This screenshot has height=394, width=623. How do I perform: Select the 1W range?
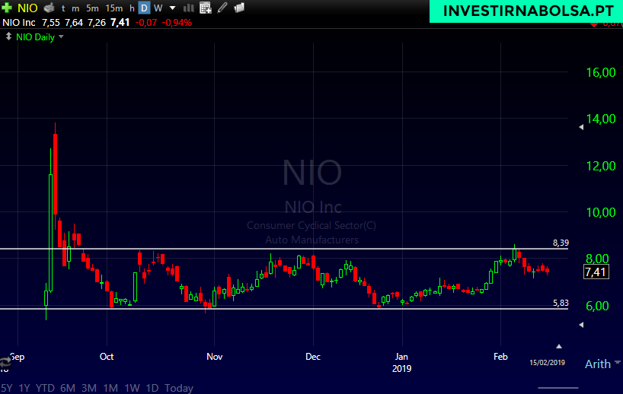click(132, 388)
